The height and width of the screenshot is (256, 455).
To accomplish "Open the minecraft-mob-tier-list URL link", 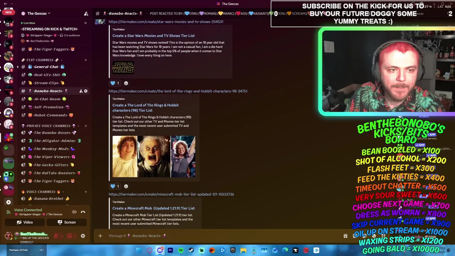I will tap(171, 194).
